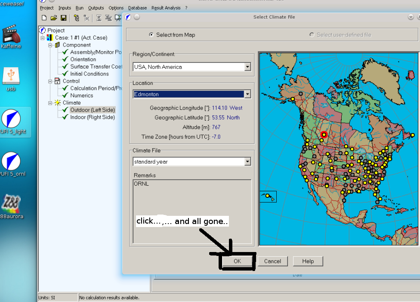The width and height of the screenshot is (420, 302).
Task: Select 'Indoor (Right Side)' in project tree
Action: coord(92,117)
